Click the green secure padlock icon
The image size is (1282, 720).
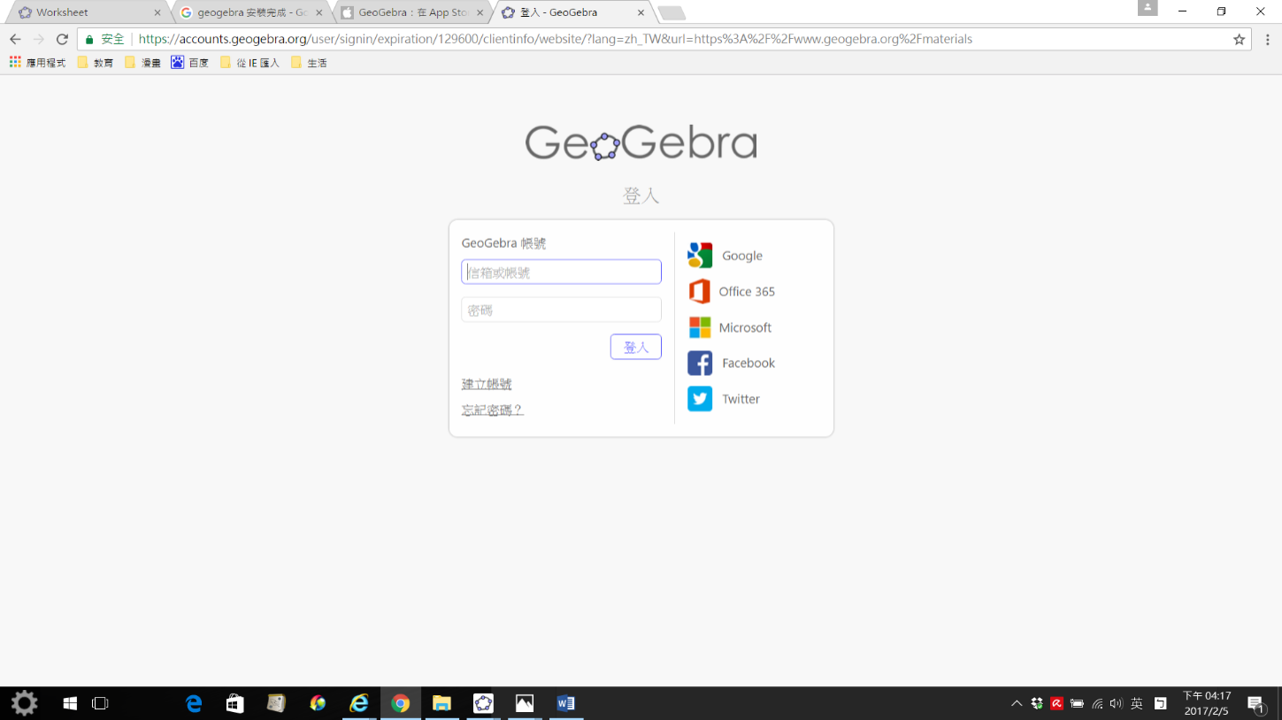(x=89, y=39)
